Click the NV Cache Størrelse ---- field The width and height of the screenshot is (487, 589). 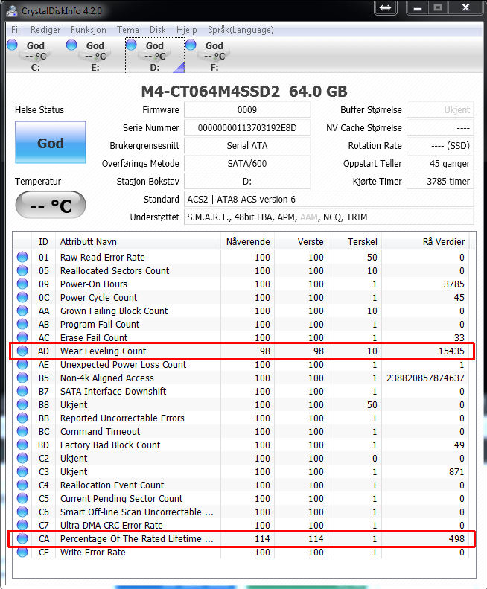(440, 128)
